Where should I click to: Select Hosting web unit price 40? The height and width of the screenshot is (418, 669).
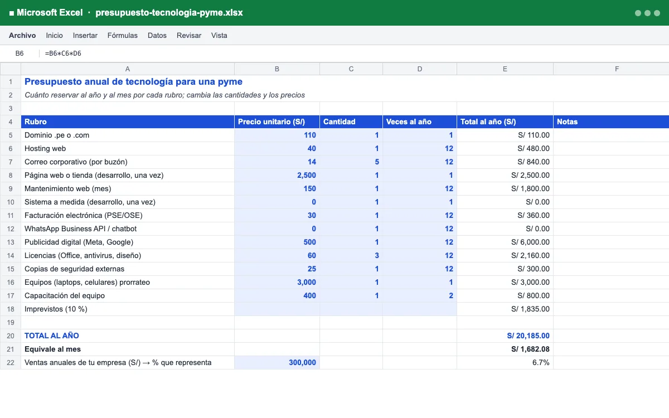click(x=277, y=148)
